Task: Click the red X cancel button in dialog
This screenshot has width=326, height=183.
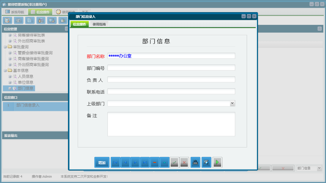Action: coord(184,162)
